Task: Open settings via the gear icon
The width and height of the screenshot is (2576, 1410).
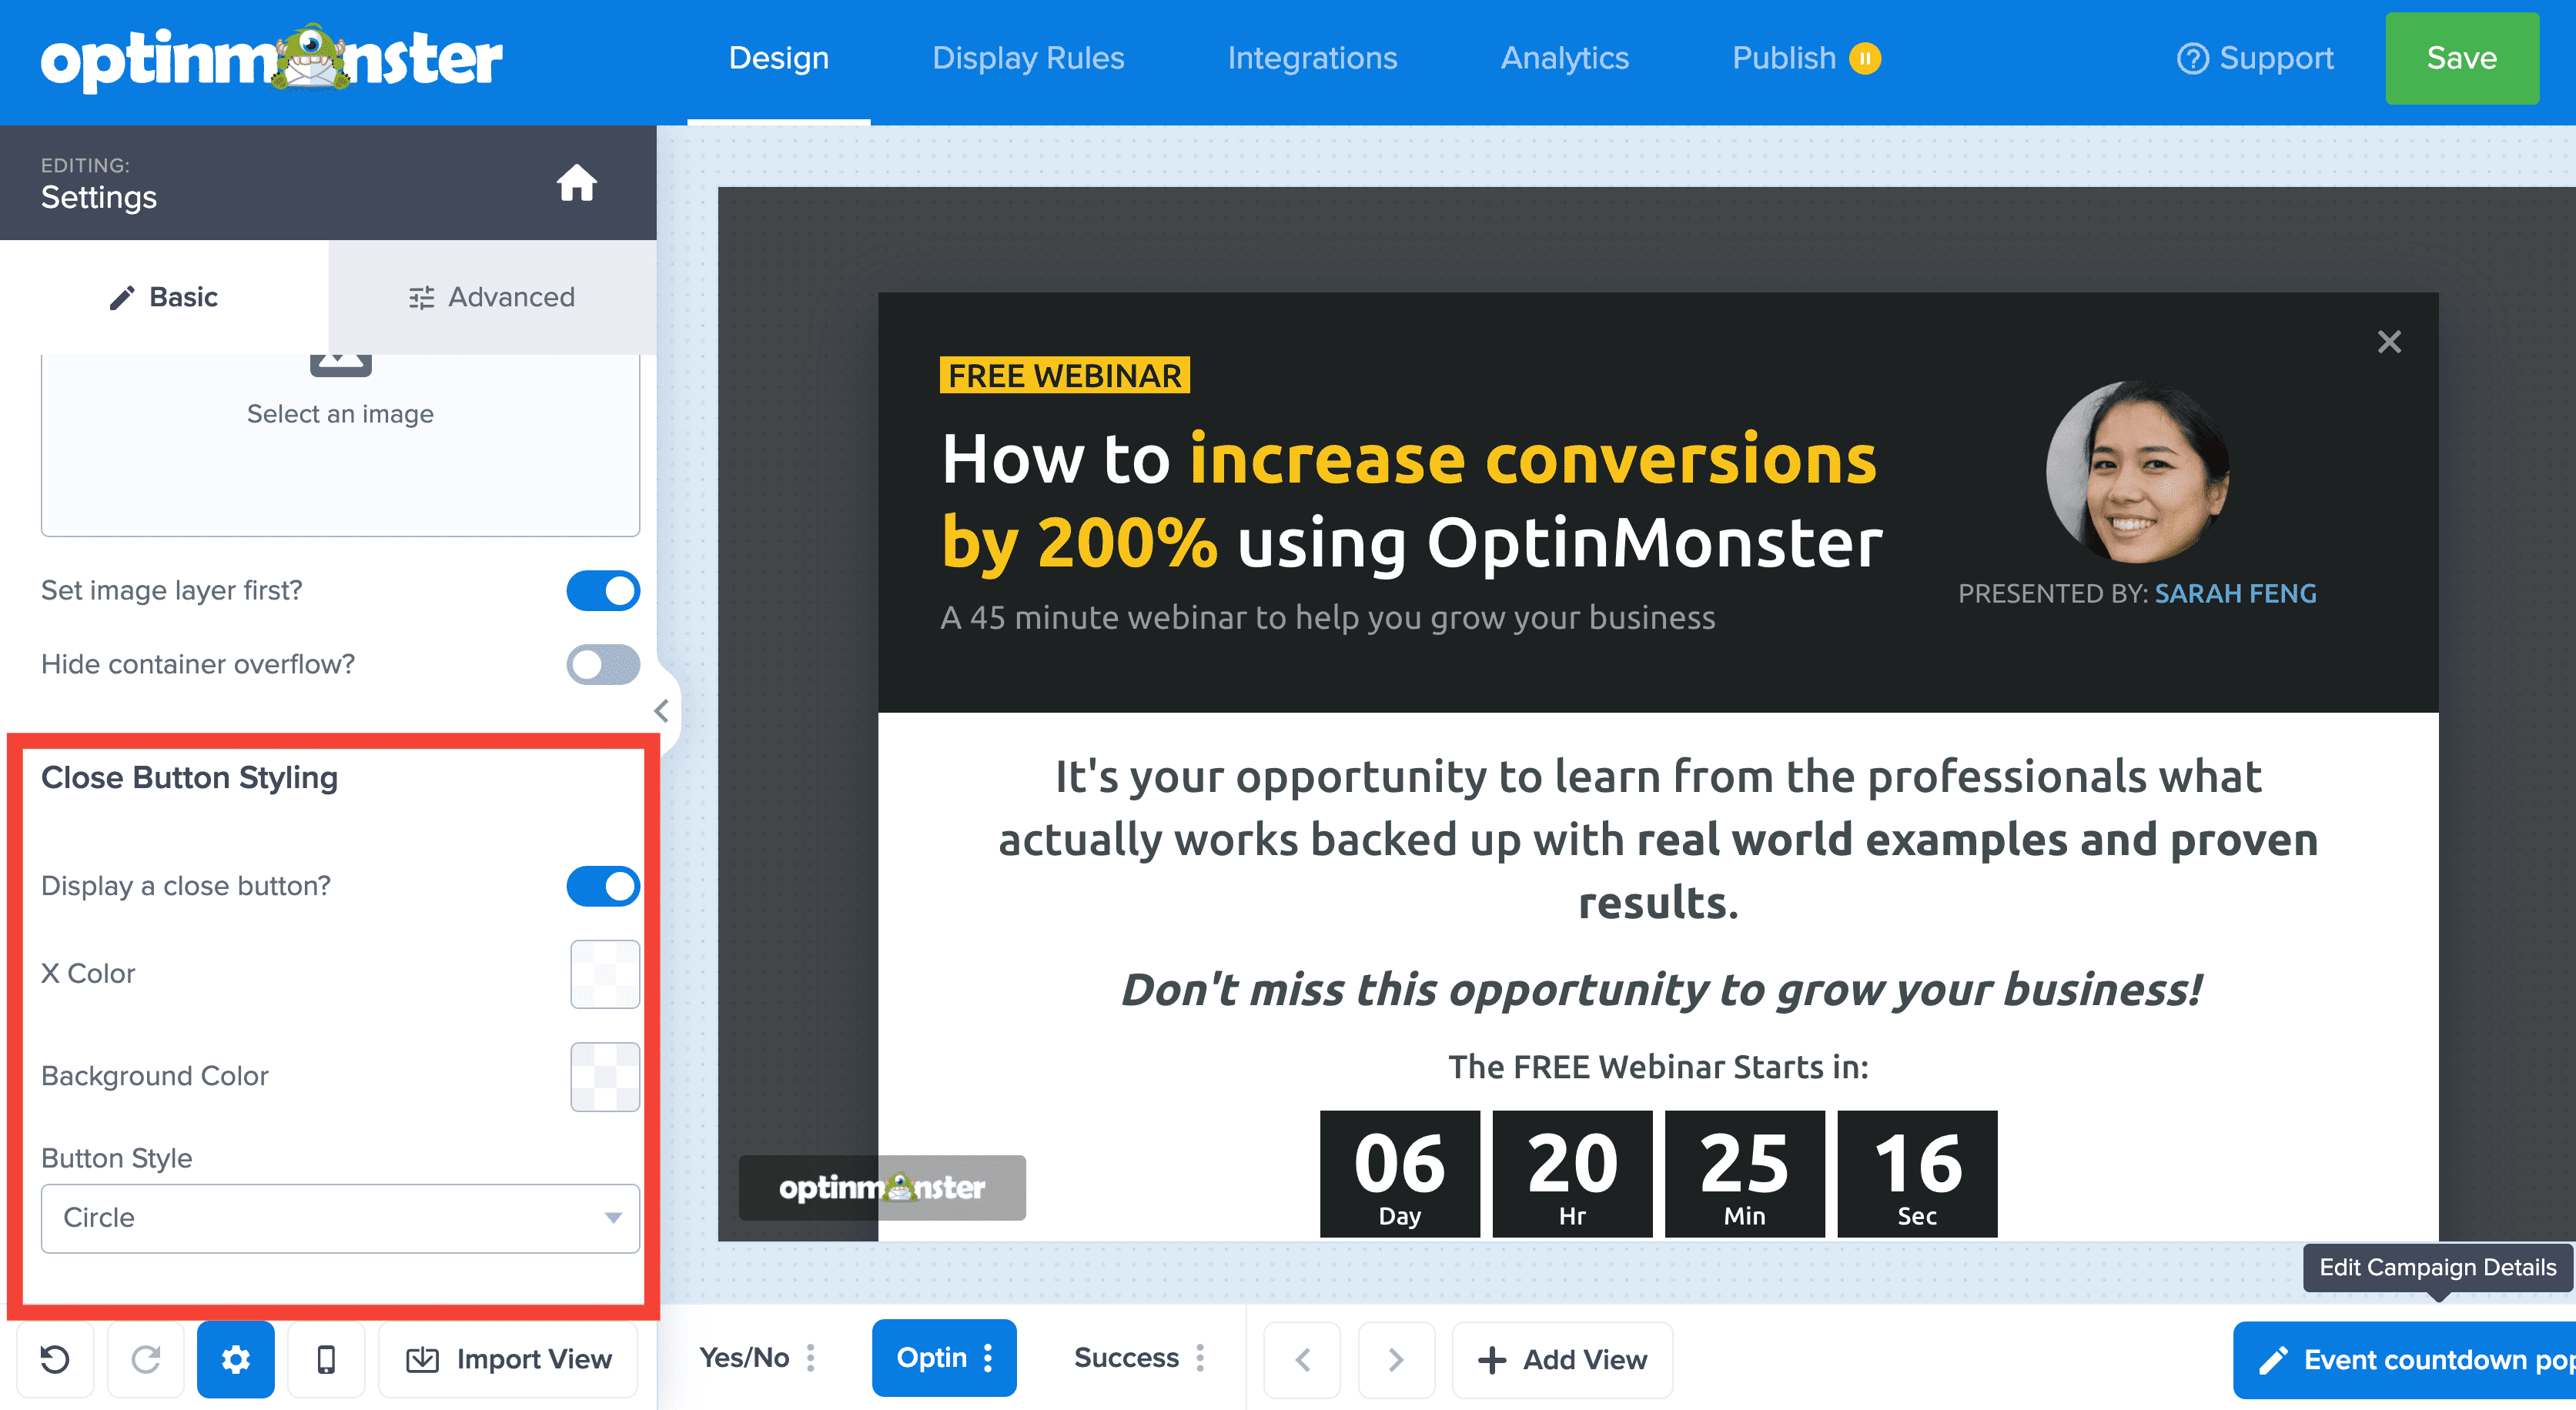Action: click(235, 1359)
